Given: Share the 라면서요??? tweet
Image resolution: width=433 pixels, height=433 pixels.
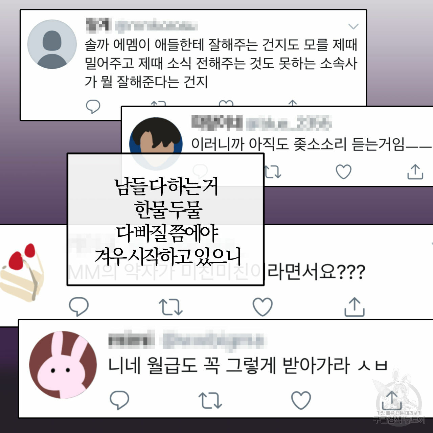Looking at the screenshot, I should 355,306.
